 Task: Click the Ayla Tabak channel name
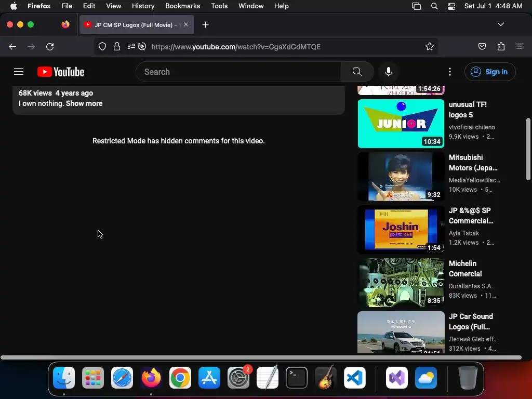(x=464, y=233)
